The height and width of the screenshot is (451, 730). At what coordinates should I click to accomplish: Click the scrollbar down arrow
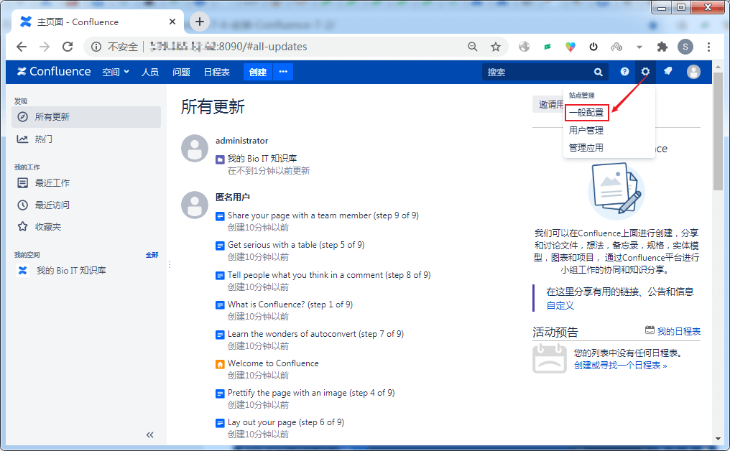718,439
